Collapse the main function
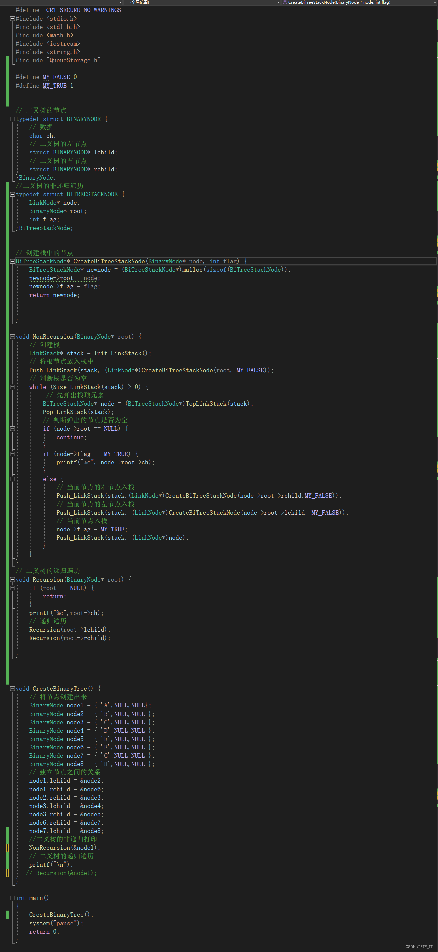This screenshot has height=952, width=438. coord(12,898)
